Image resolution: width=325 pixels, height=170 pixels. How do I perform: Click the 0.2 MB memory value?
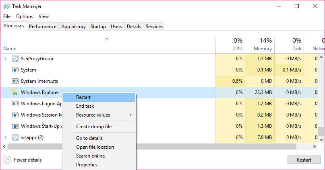[265, 115]
